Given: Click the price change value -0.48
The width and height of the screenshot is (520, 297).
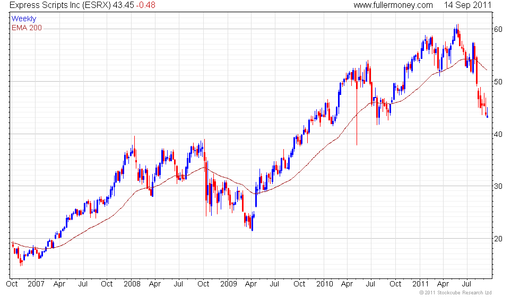Looking at the screenshot, I should (145, 5).
